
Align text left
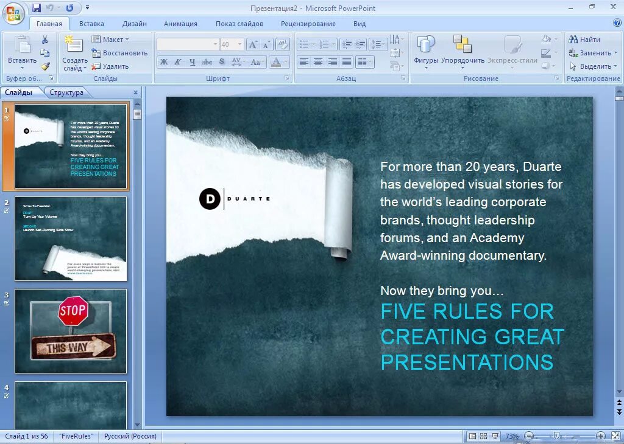(x=304, y=62)
